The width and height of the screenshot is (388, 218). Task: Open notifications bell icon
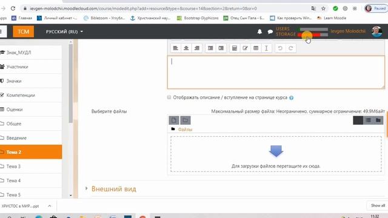tap(259, 31)
